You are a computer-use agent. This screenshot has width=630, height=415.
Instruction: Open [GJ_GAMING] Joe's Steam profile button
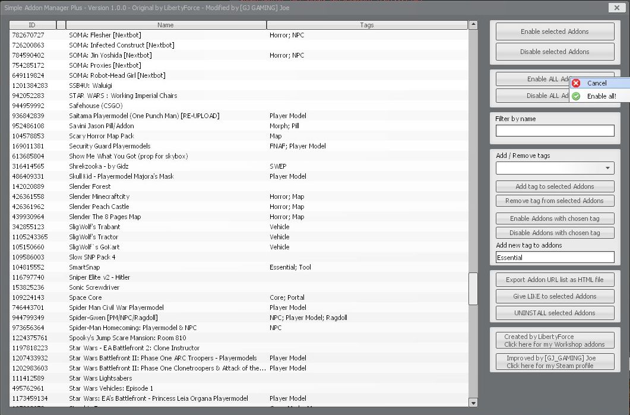(x=555, y=362)
